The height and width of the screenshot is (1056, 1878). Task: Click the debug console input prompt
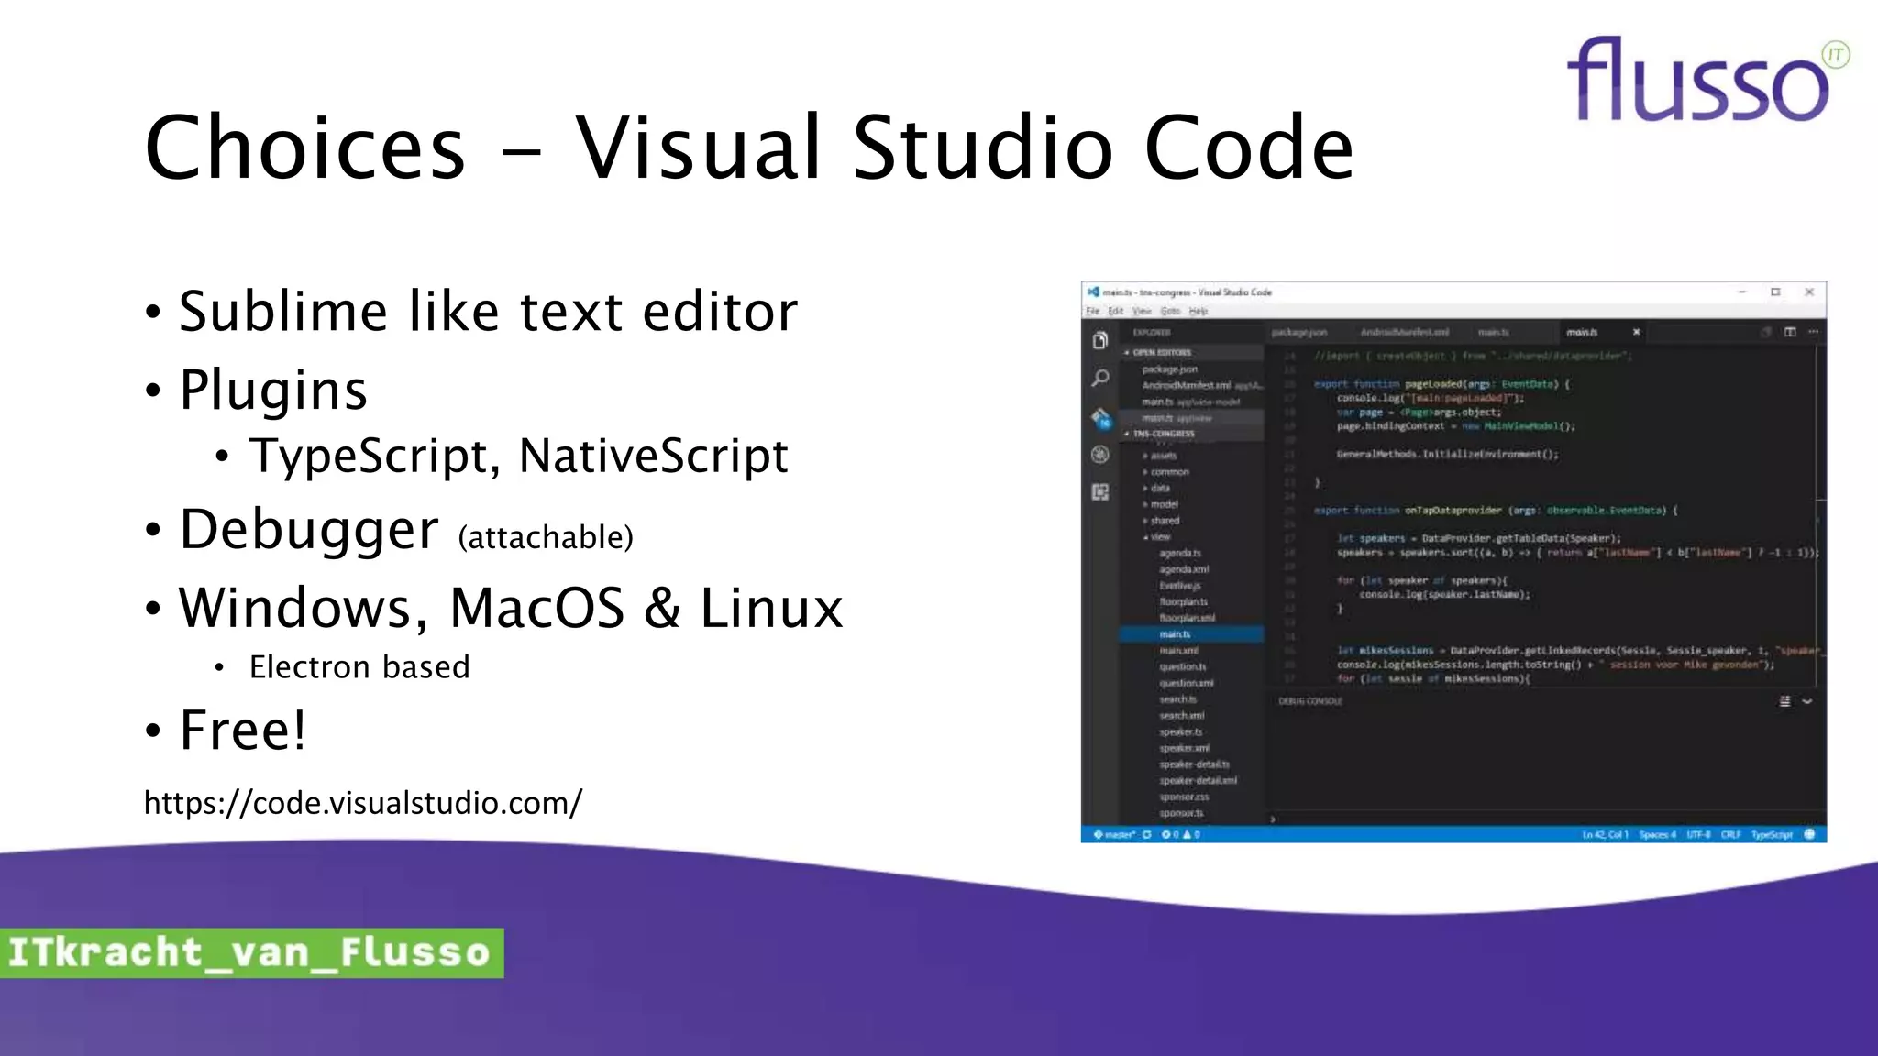pyautogui.click(x=1273, y=819)
